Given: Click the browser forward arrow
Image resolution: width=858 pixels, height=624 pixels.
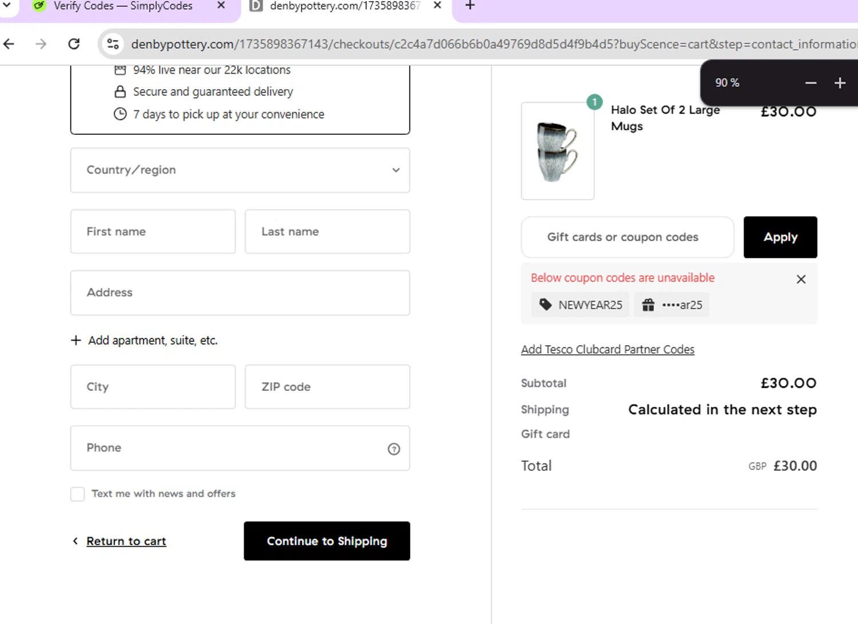Looking at the screenshot, I should 41,44.
